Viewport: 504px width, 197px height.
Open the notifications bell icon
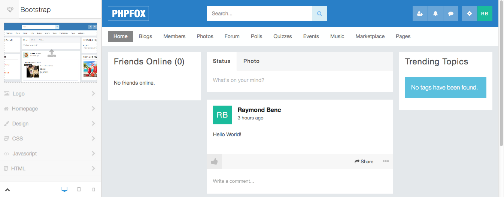click(x=435, y=13)
